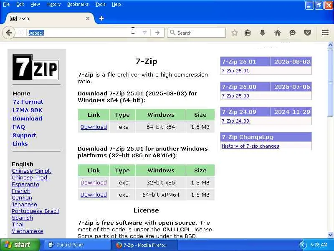The image size is (334, 251).
Task: Switch language to German
Action: (x=22, y=197)
